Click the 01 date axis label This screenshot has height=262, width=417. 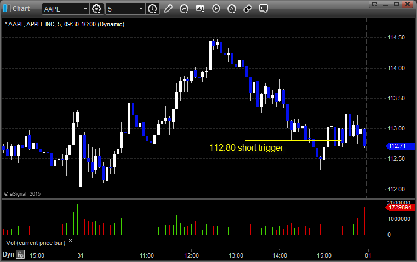368,255
